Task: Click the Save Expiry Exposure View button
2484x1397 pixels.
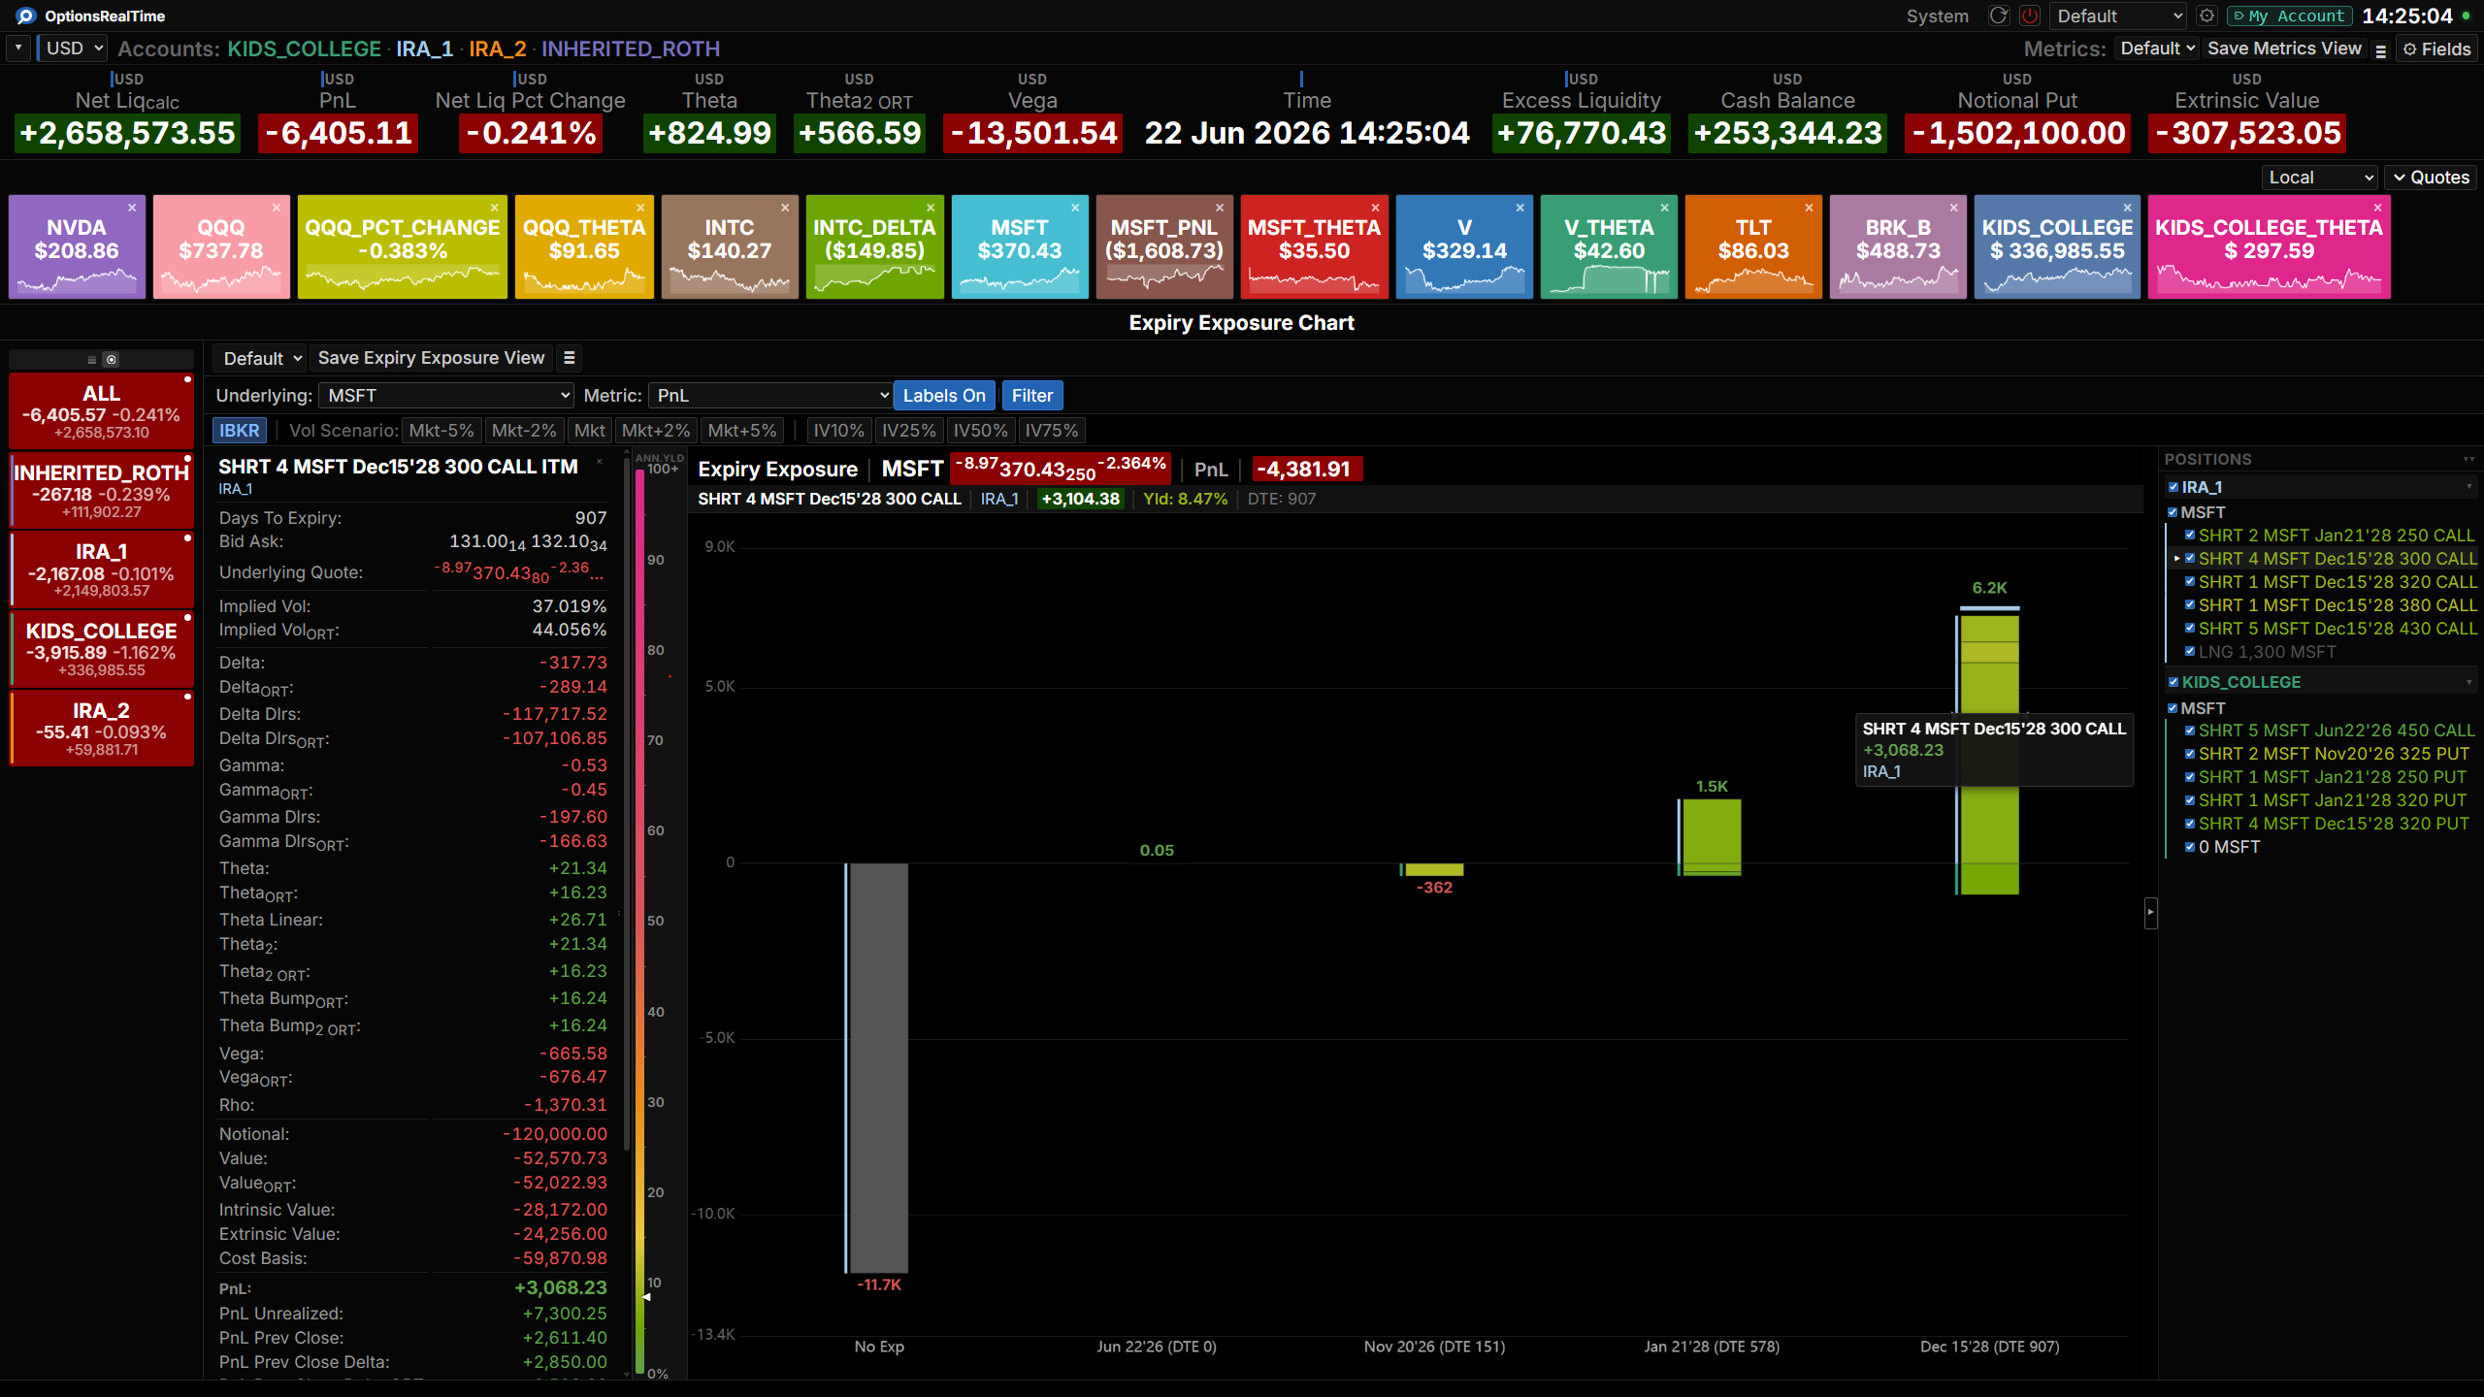Action: (x=431, y=358)
